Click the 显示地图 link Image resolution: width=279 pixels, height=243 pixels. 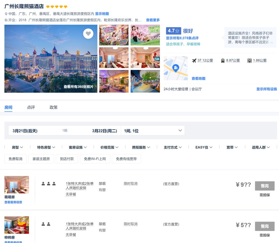point(102,14)
